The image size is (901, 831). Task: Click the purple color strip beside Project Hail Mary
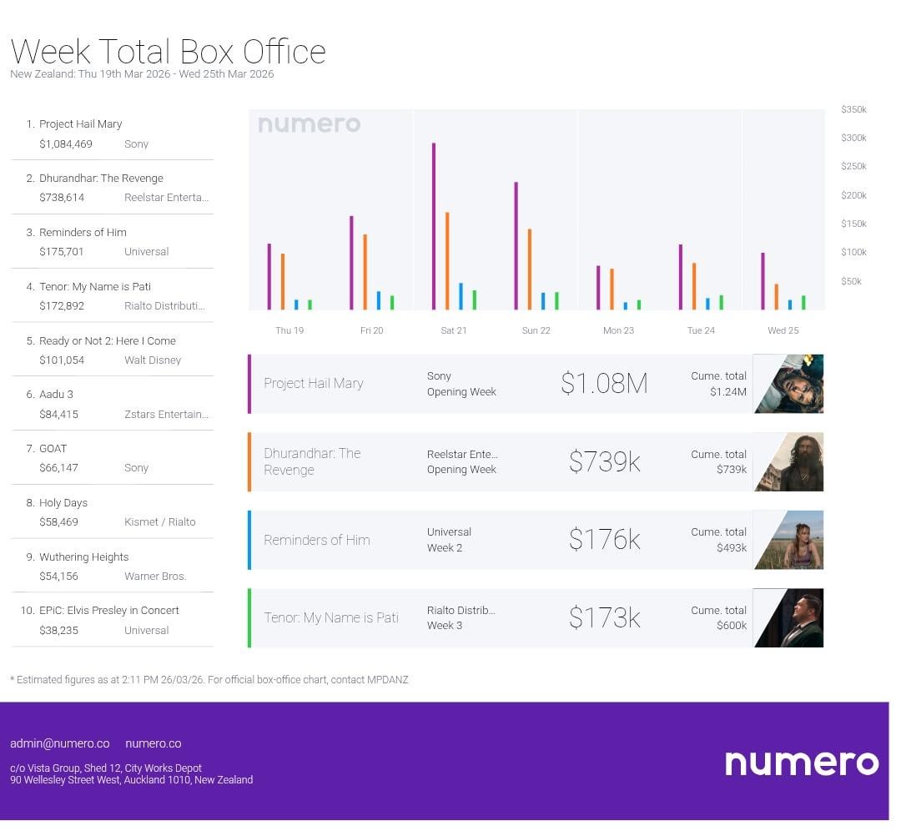click(249, 384)
